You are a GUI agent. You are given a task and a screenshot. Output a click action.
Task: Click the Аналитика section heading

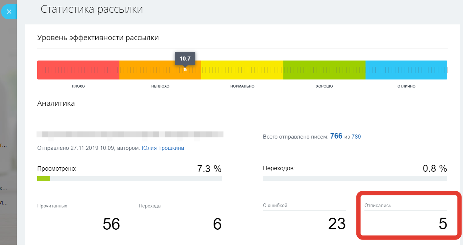pyautogui.click(x=56, y=103)
